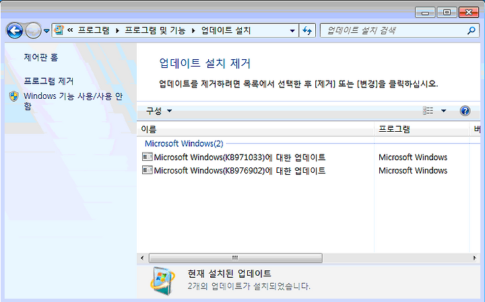485x302 pixels.
Task: Click the control panel icon in address bar
Action: pyautogui.click(x=59, y=30)
